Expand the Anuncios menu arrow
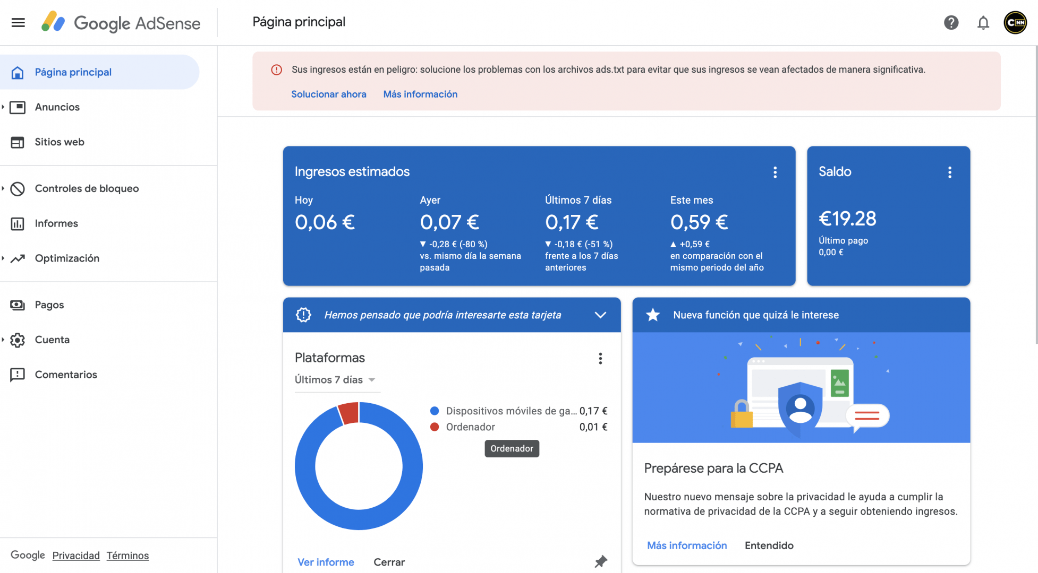The image size is (1038, 573). [3, 107]
